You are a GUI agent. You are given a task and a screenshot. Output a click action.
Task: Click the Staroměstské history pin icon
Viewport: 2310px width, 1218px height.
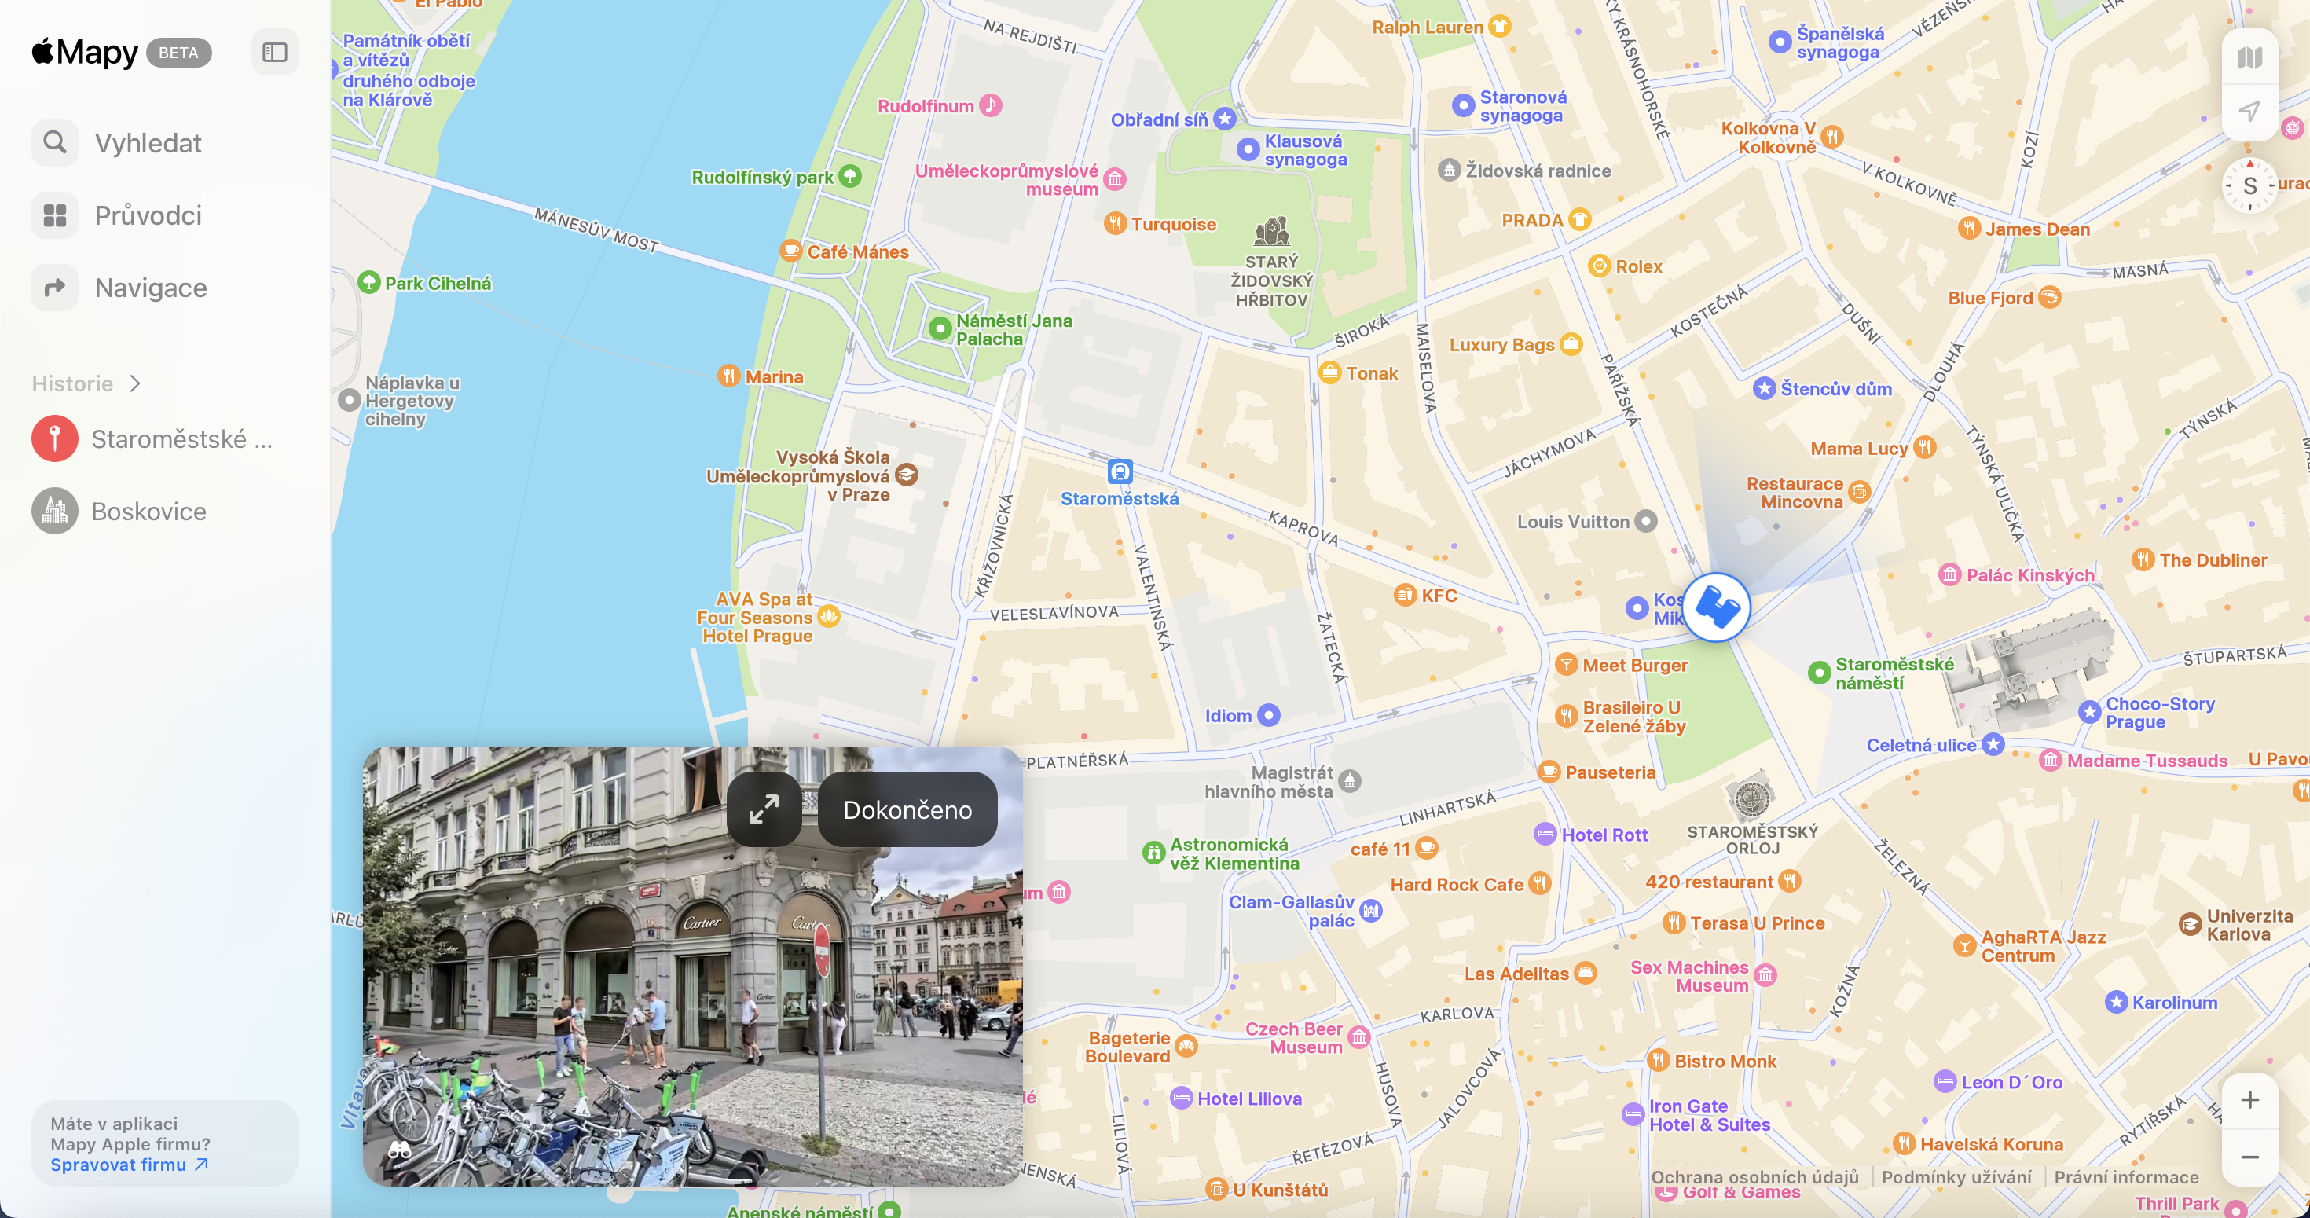click(x=53, y=438)
